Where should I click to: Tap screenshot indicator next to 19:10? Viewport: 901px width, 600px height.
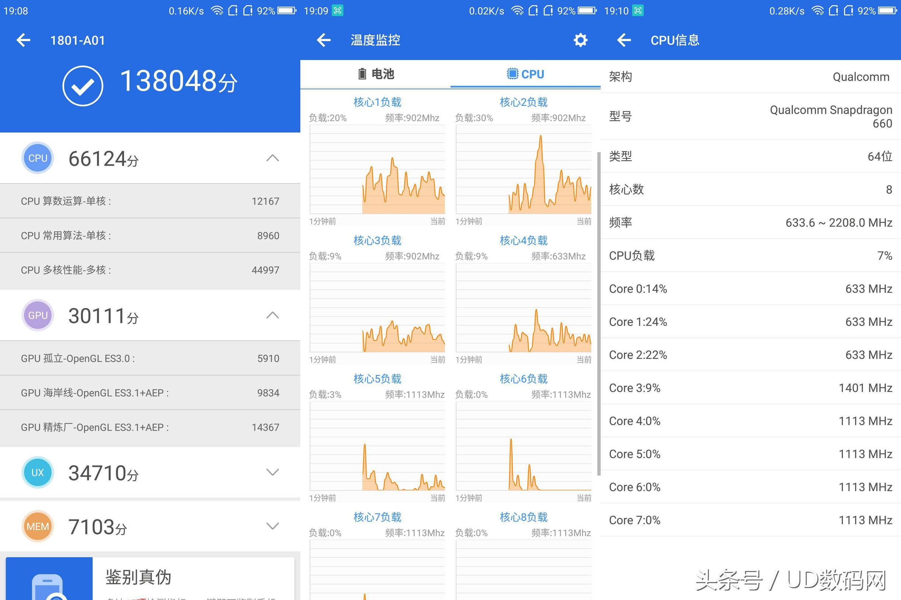[638, 11]
